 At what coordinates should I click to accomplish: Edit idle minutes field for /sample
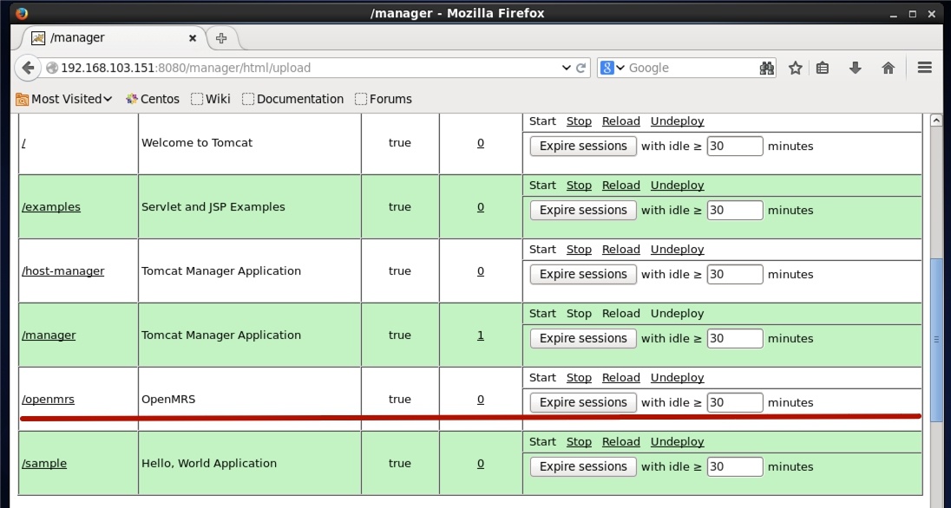click(734, 466)
